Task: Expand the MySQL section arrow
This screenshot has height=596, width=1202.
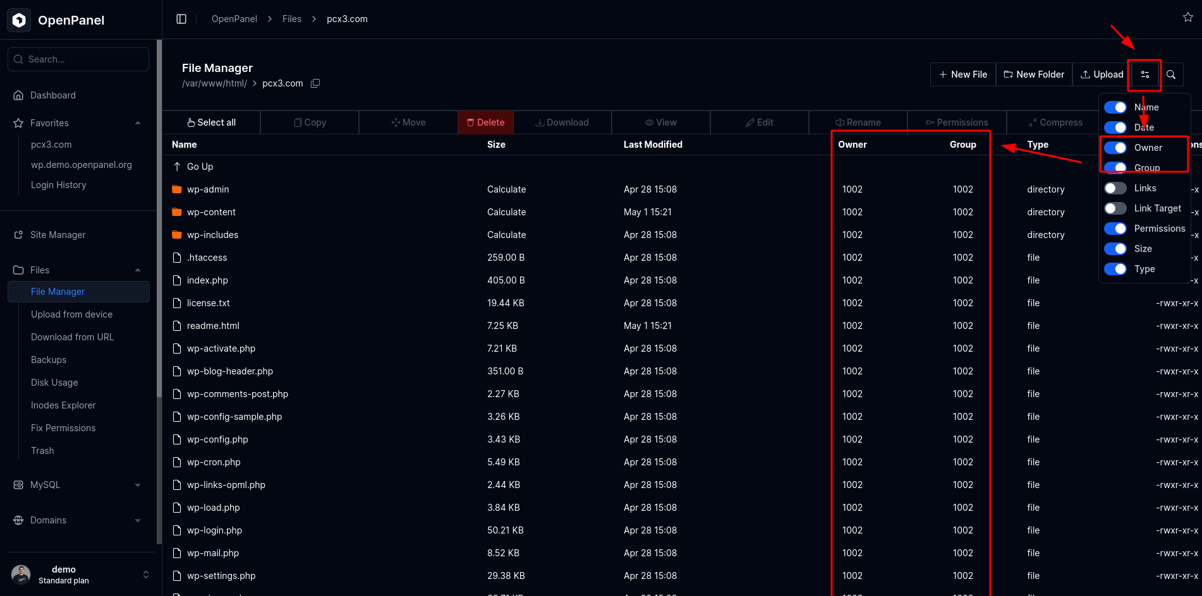Action: [x=138, y=485]
